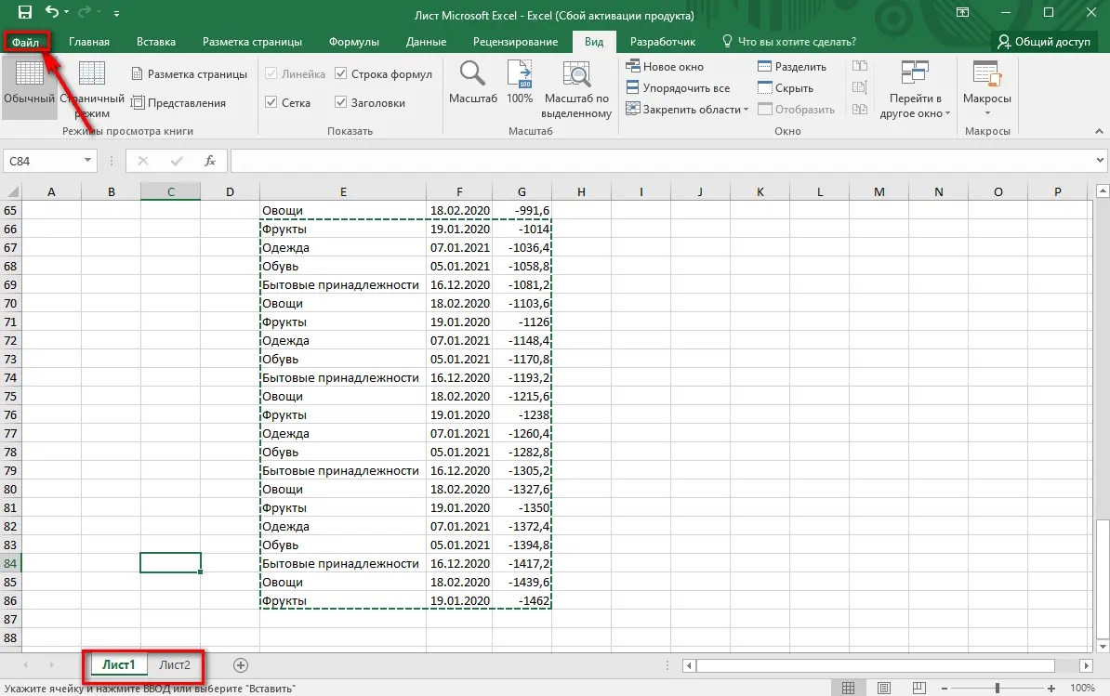Click the horizontal scrollbar left arrow

pyautogui.click(x=689, y=665)
